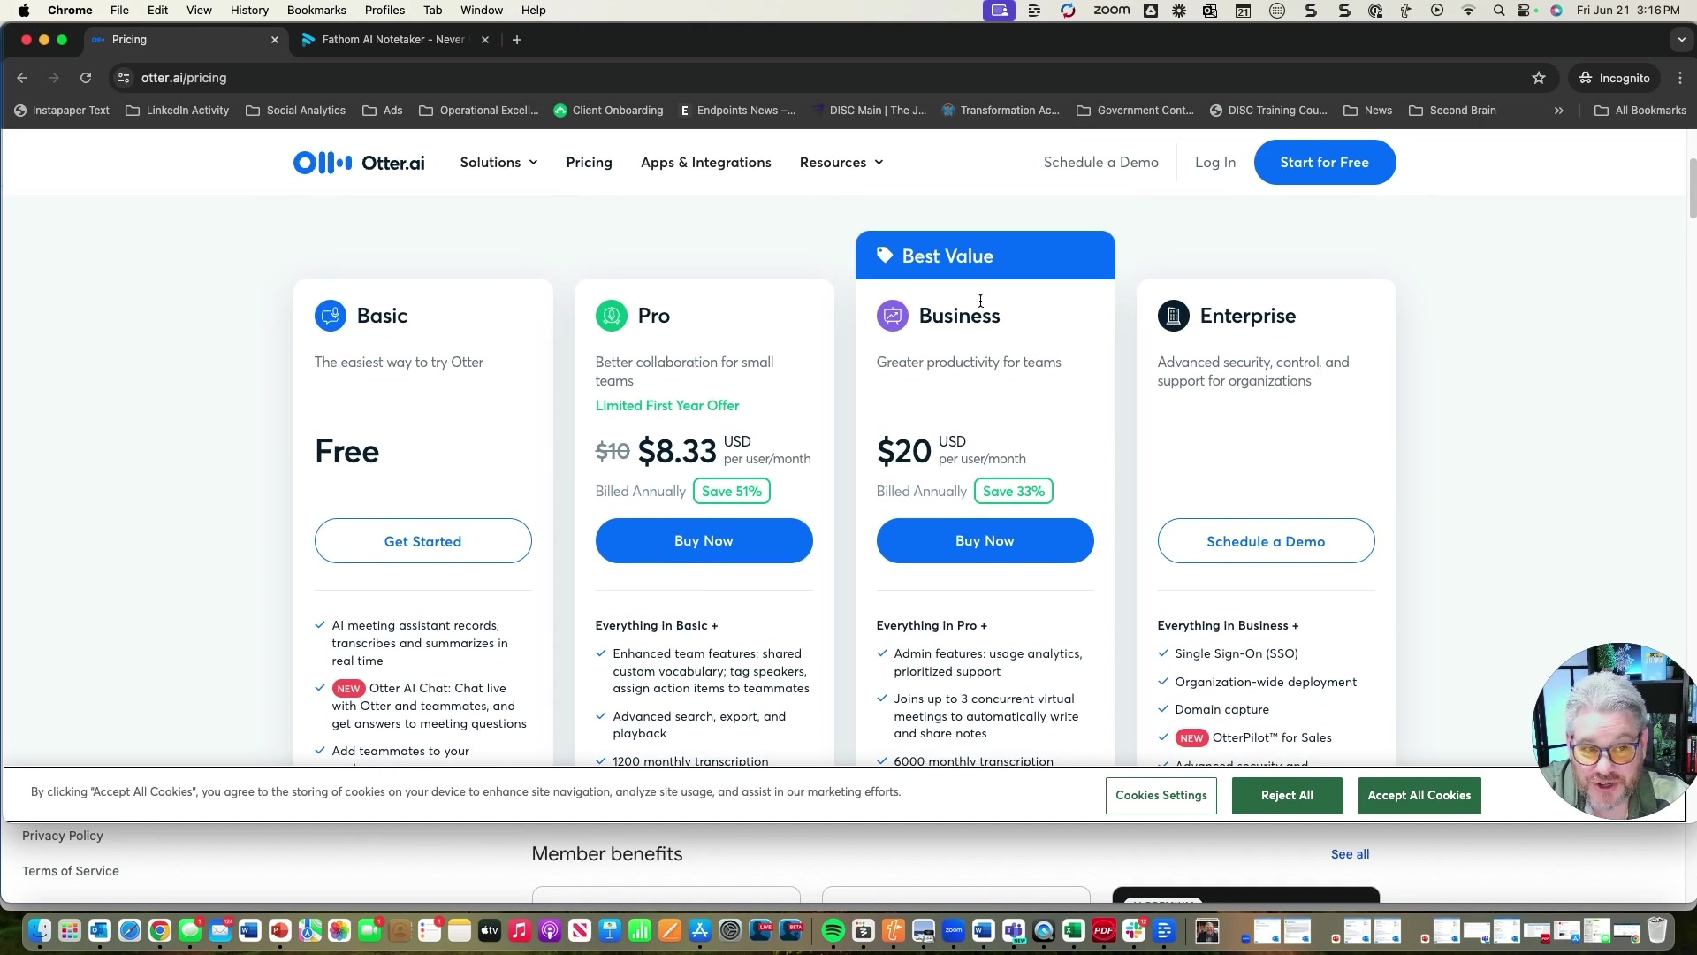The width and height of the screenshot is (1697, 955).
Task: Bookmark this page with the star icon
Action: [1539, 78]
